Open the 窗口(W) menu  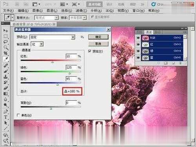tap(138, 11)
